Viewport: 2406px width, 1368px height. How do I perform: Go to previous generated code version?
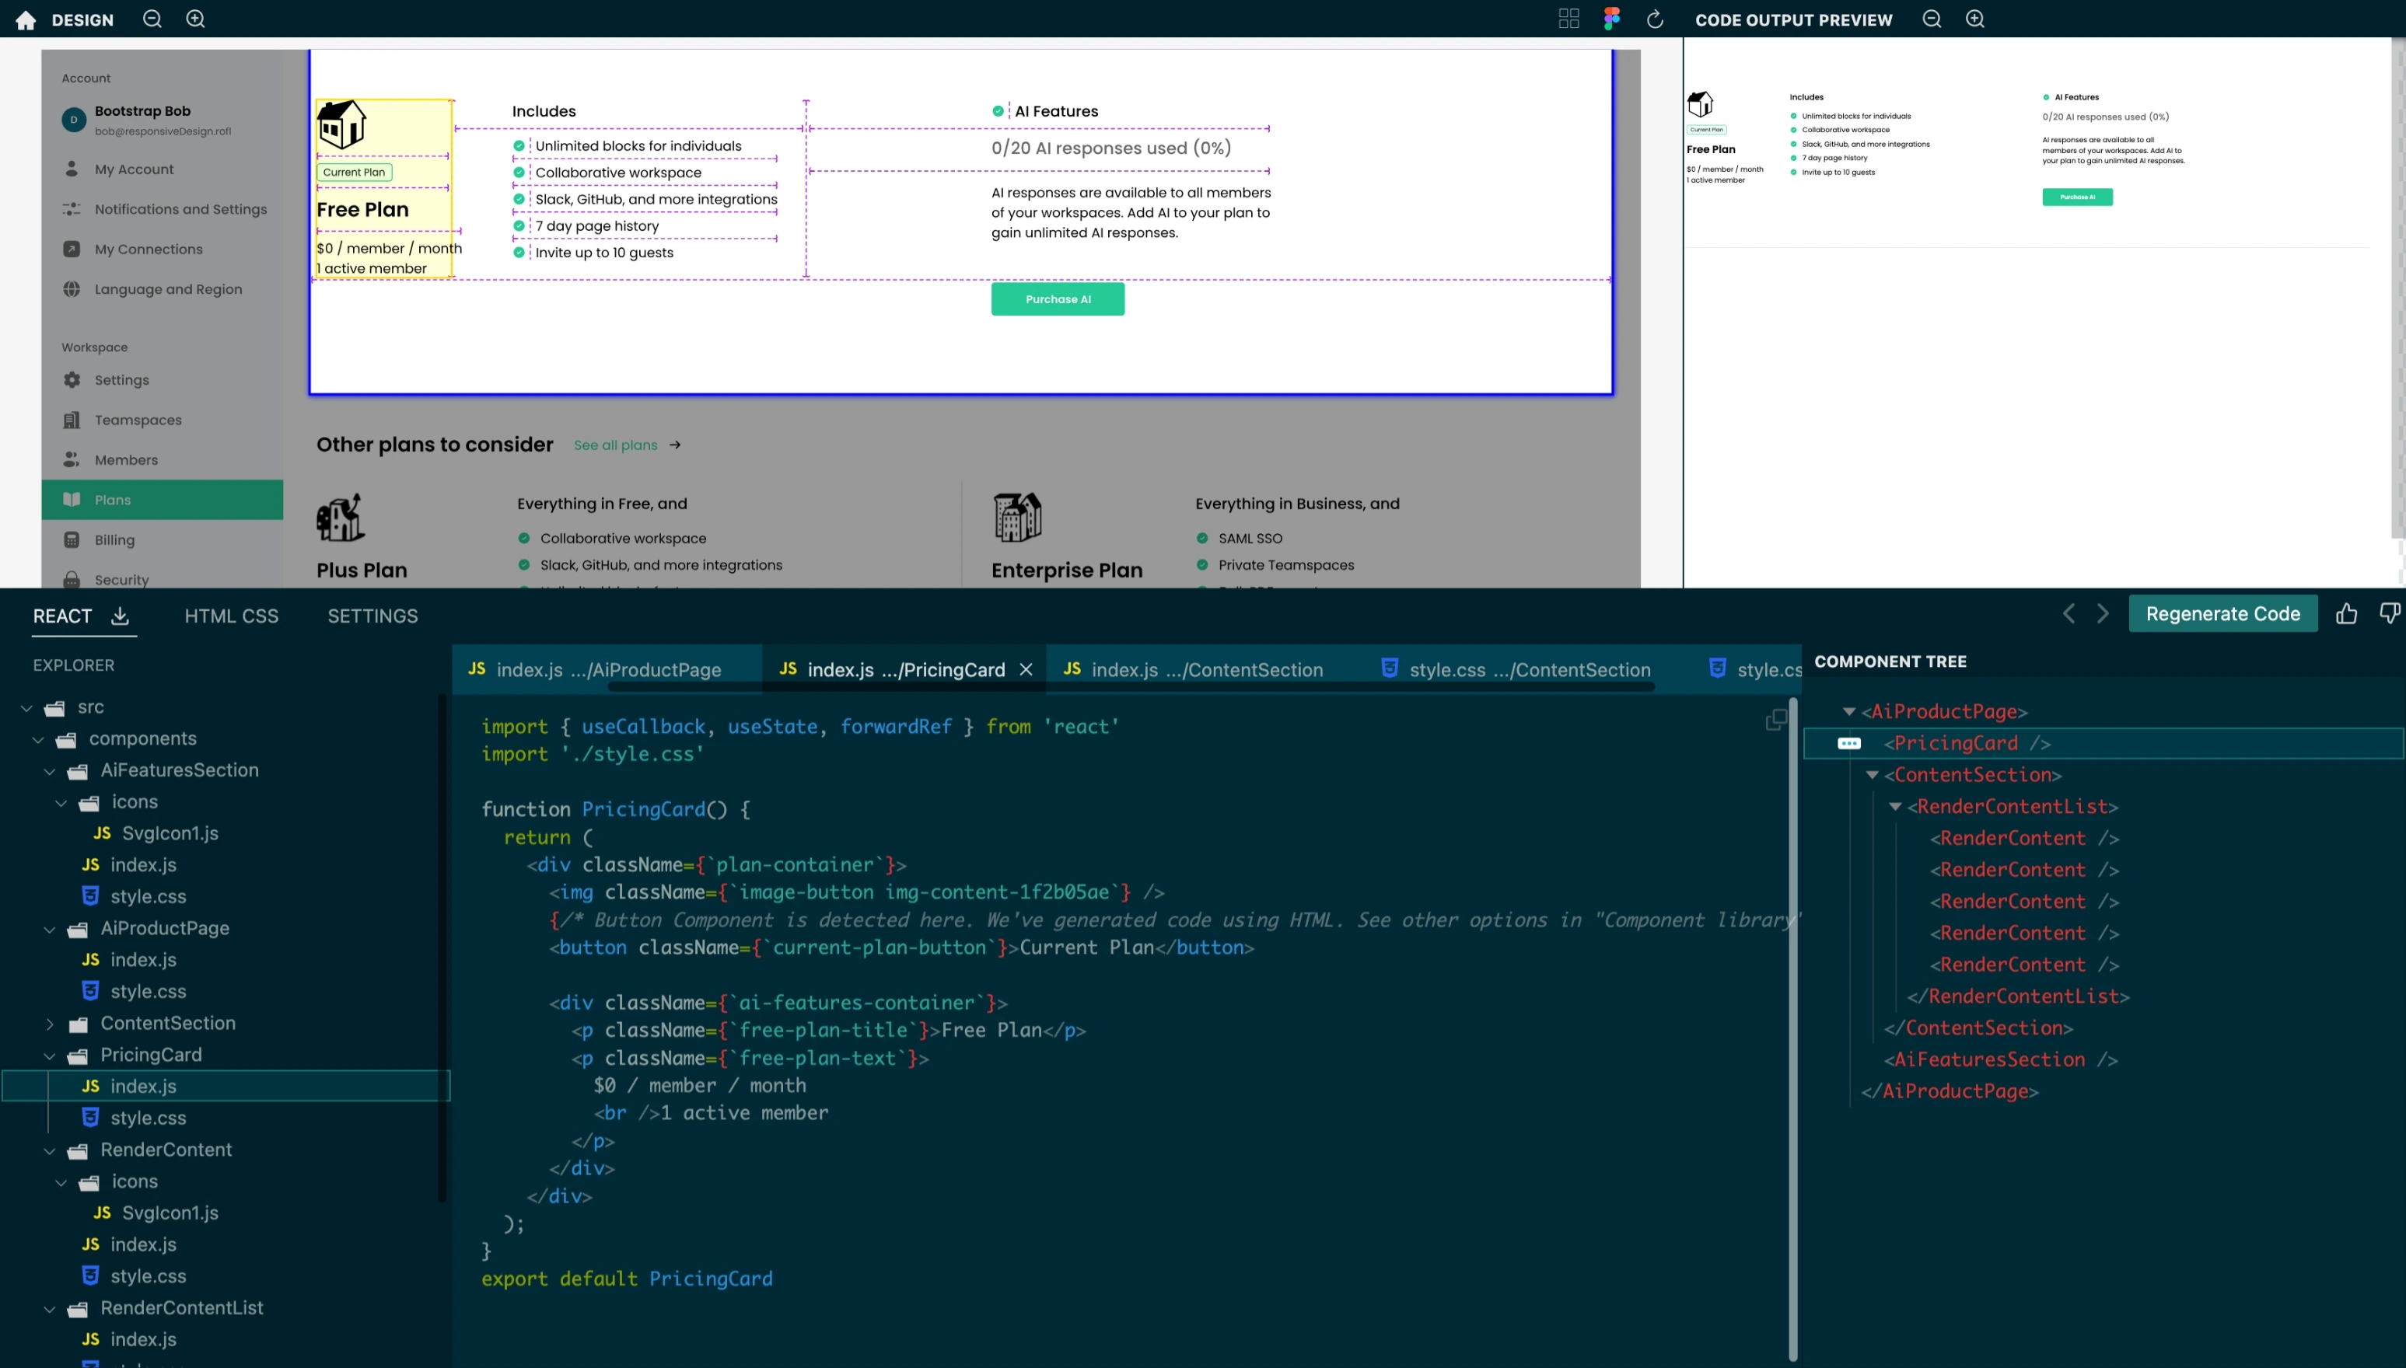pyautogui.click(x=2069, y=613)
